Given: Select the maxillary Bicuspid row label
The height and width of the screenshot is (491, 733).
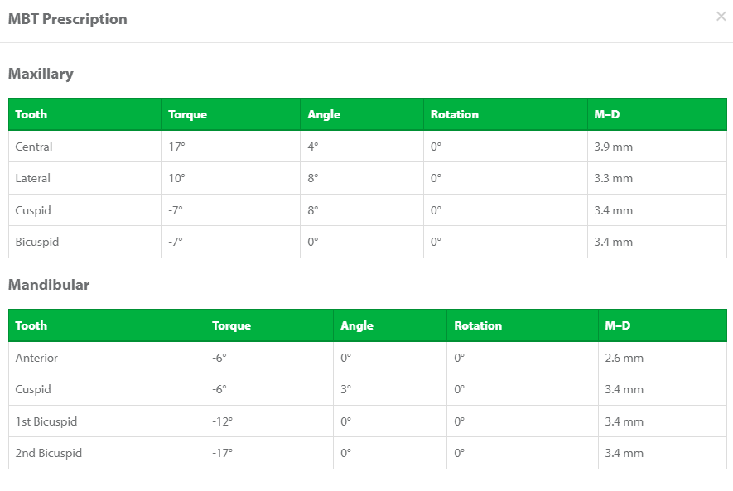Looking at the screenshot, I should click(37, 242).
